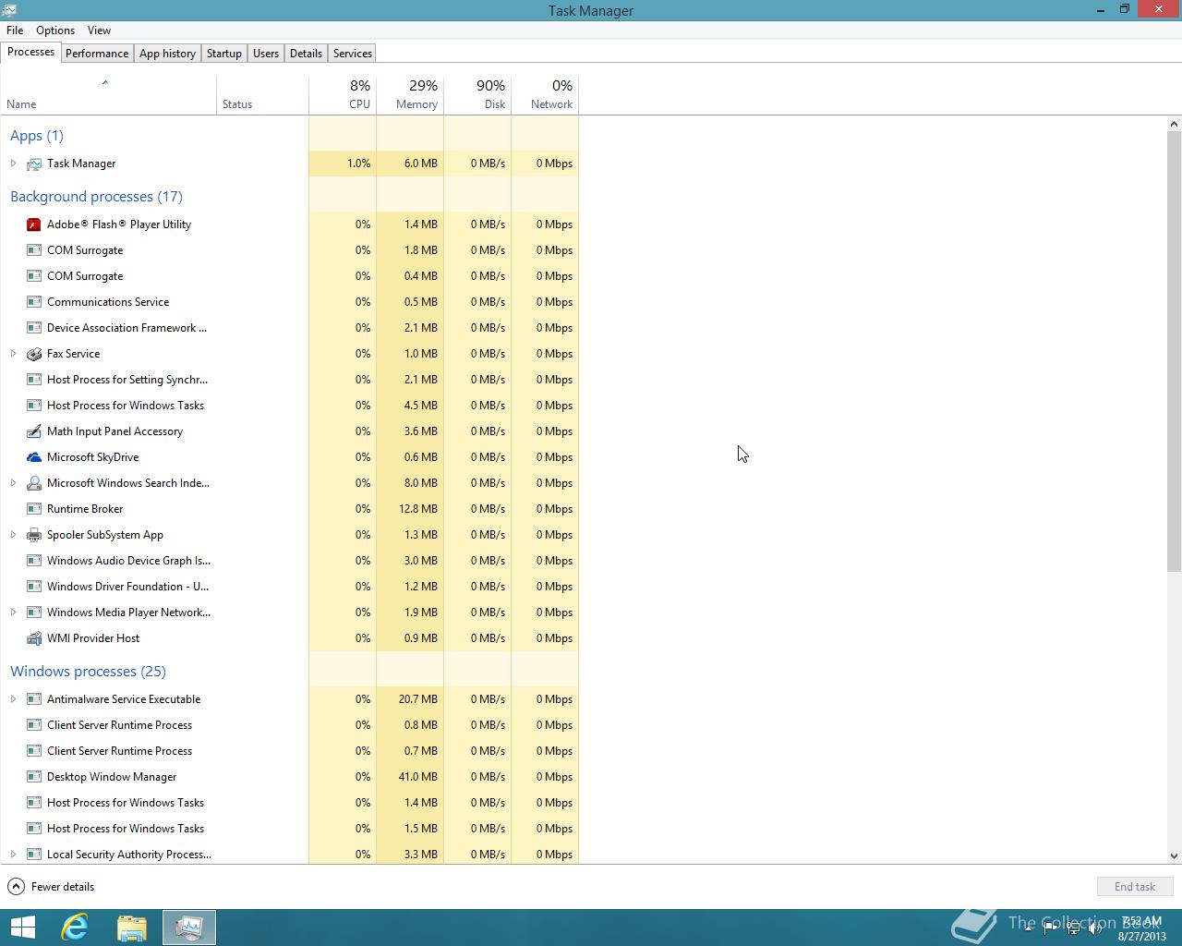The height and width of the screenshot is (946, 1182).
Task: Select the Windows Driver Foundation row
Action: point(289,587)
